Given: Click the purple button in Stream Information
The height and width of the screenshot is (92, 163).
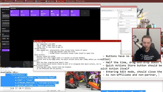Looking at the screenshot, I should pos(6,50).
